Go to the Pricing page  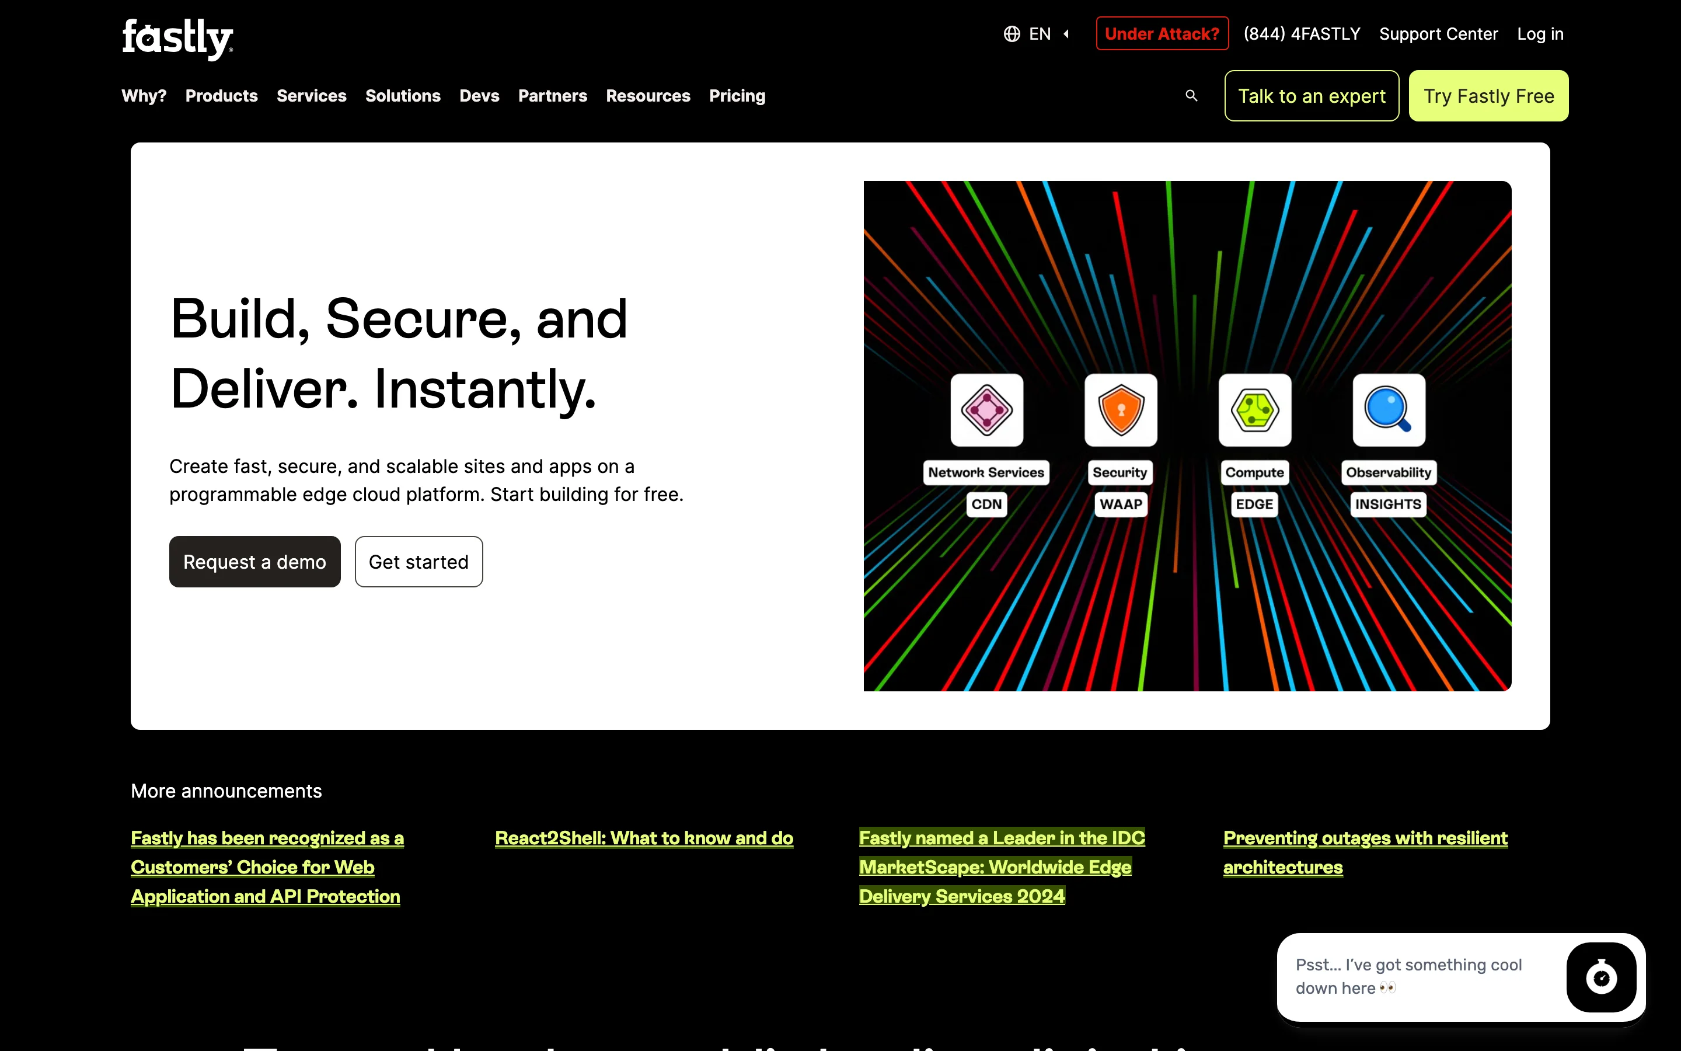click(737, 96)
